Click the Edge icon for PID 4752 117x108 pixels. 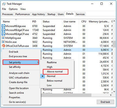(3, 34)
